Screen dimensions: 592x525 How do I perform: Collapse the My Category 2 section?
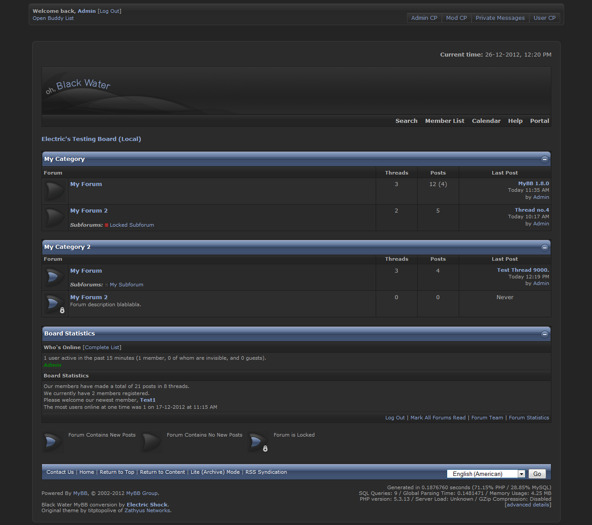coord(544,247)
